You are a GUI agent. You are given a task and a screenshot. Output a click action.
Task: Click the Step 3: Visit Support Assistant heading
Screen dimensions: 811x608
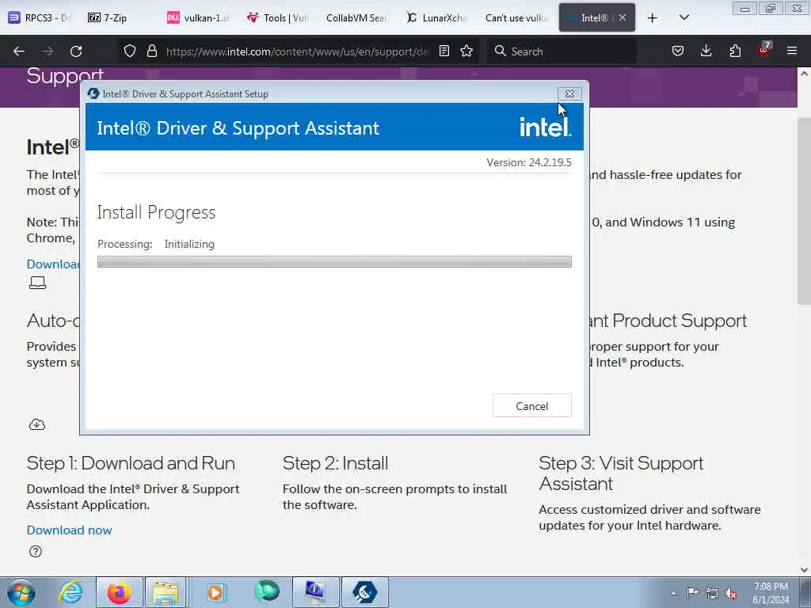621,473
